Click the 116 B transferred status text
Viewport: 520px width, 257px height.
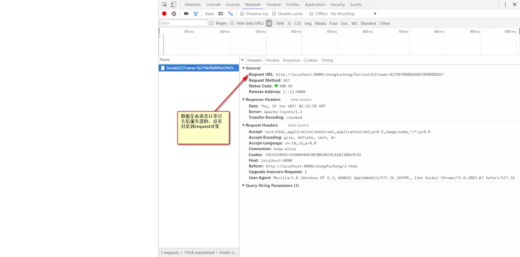pyautogui.click(x=199, y=253)
